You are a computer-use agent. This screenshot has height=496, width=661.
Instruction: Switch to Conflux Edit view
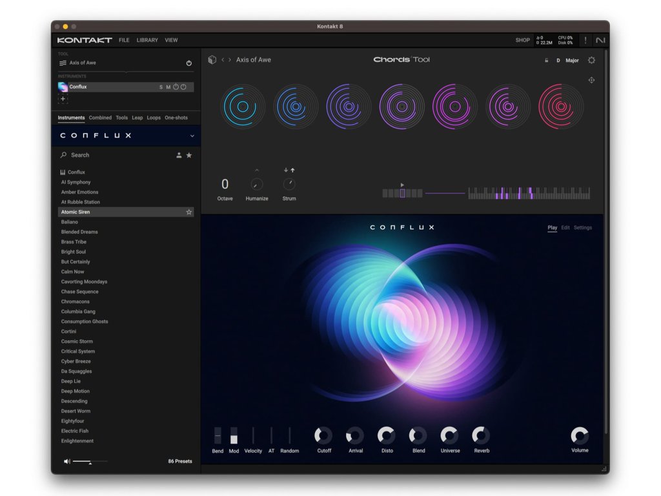point(565,228)
